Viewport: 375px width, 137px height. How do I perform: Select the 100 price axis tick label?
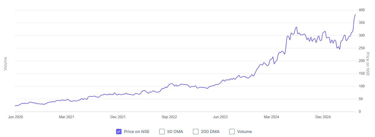click(x=362, y=86)
